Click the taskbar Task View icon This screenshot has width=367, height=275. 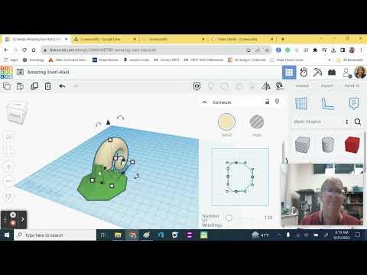[103, 235]
